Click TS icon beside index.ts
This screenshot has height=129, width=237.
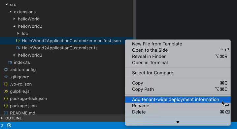pyautogui.click(x=10, y=63)
